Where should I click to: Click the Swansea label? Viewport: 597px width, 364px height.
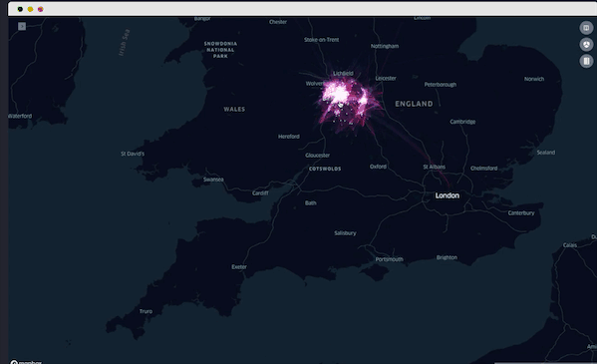click(x=213, y=180)
